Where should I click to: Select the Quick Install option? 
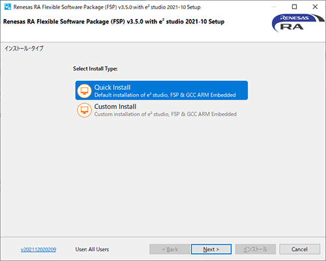coord(162,91)
